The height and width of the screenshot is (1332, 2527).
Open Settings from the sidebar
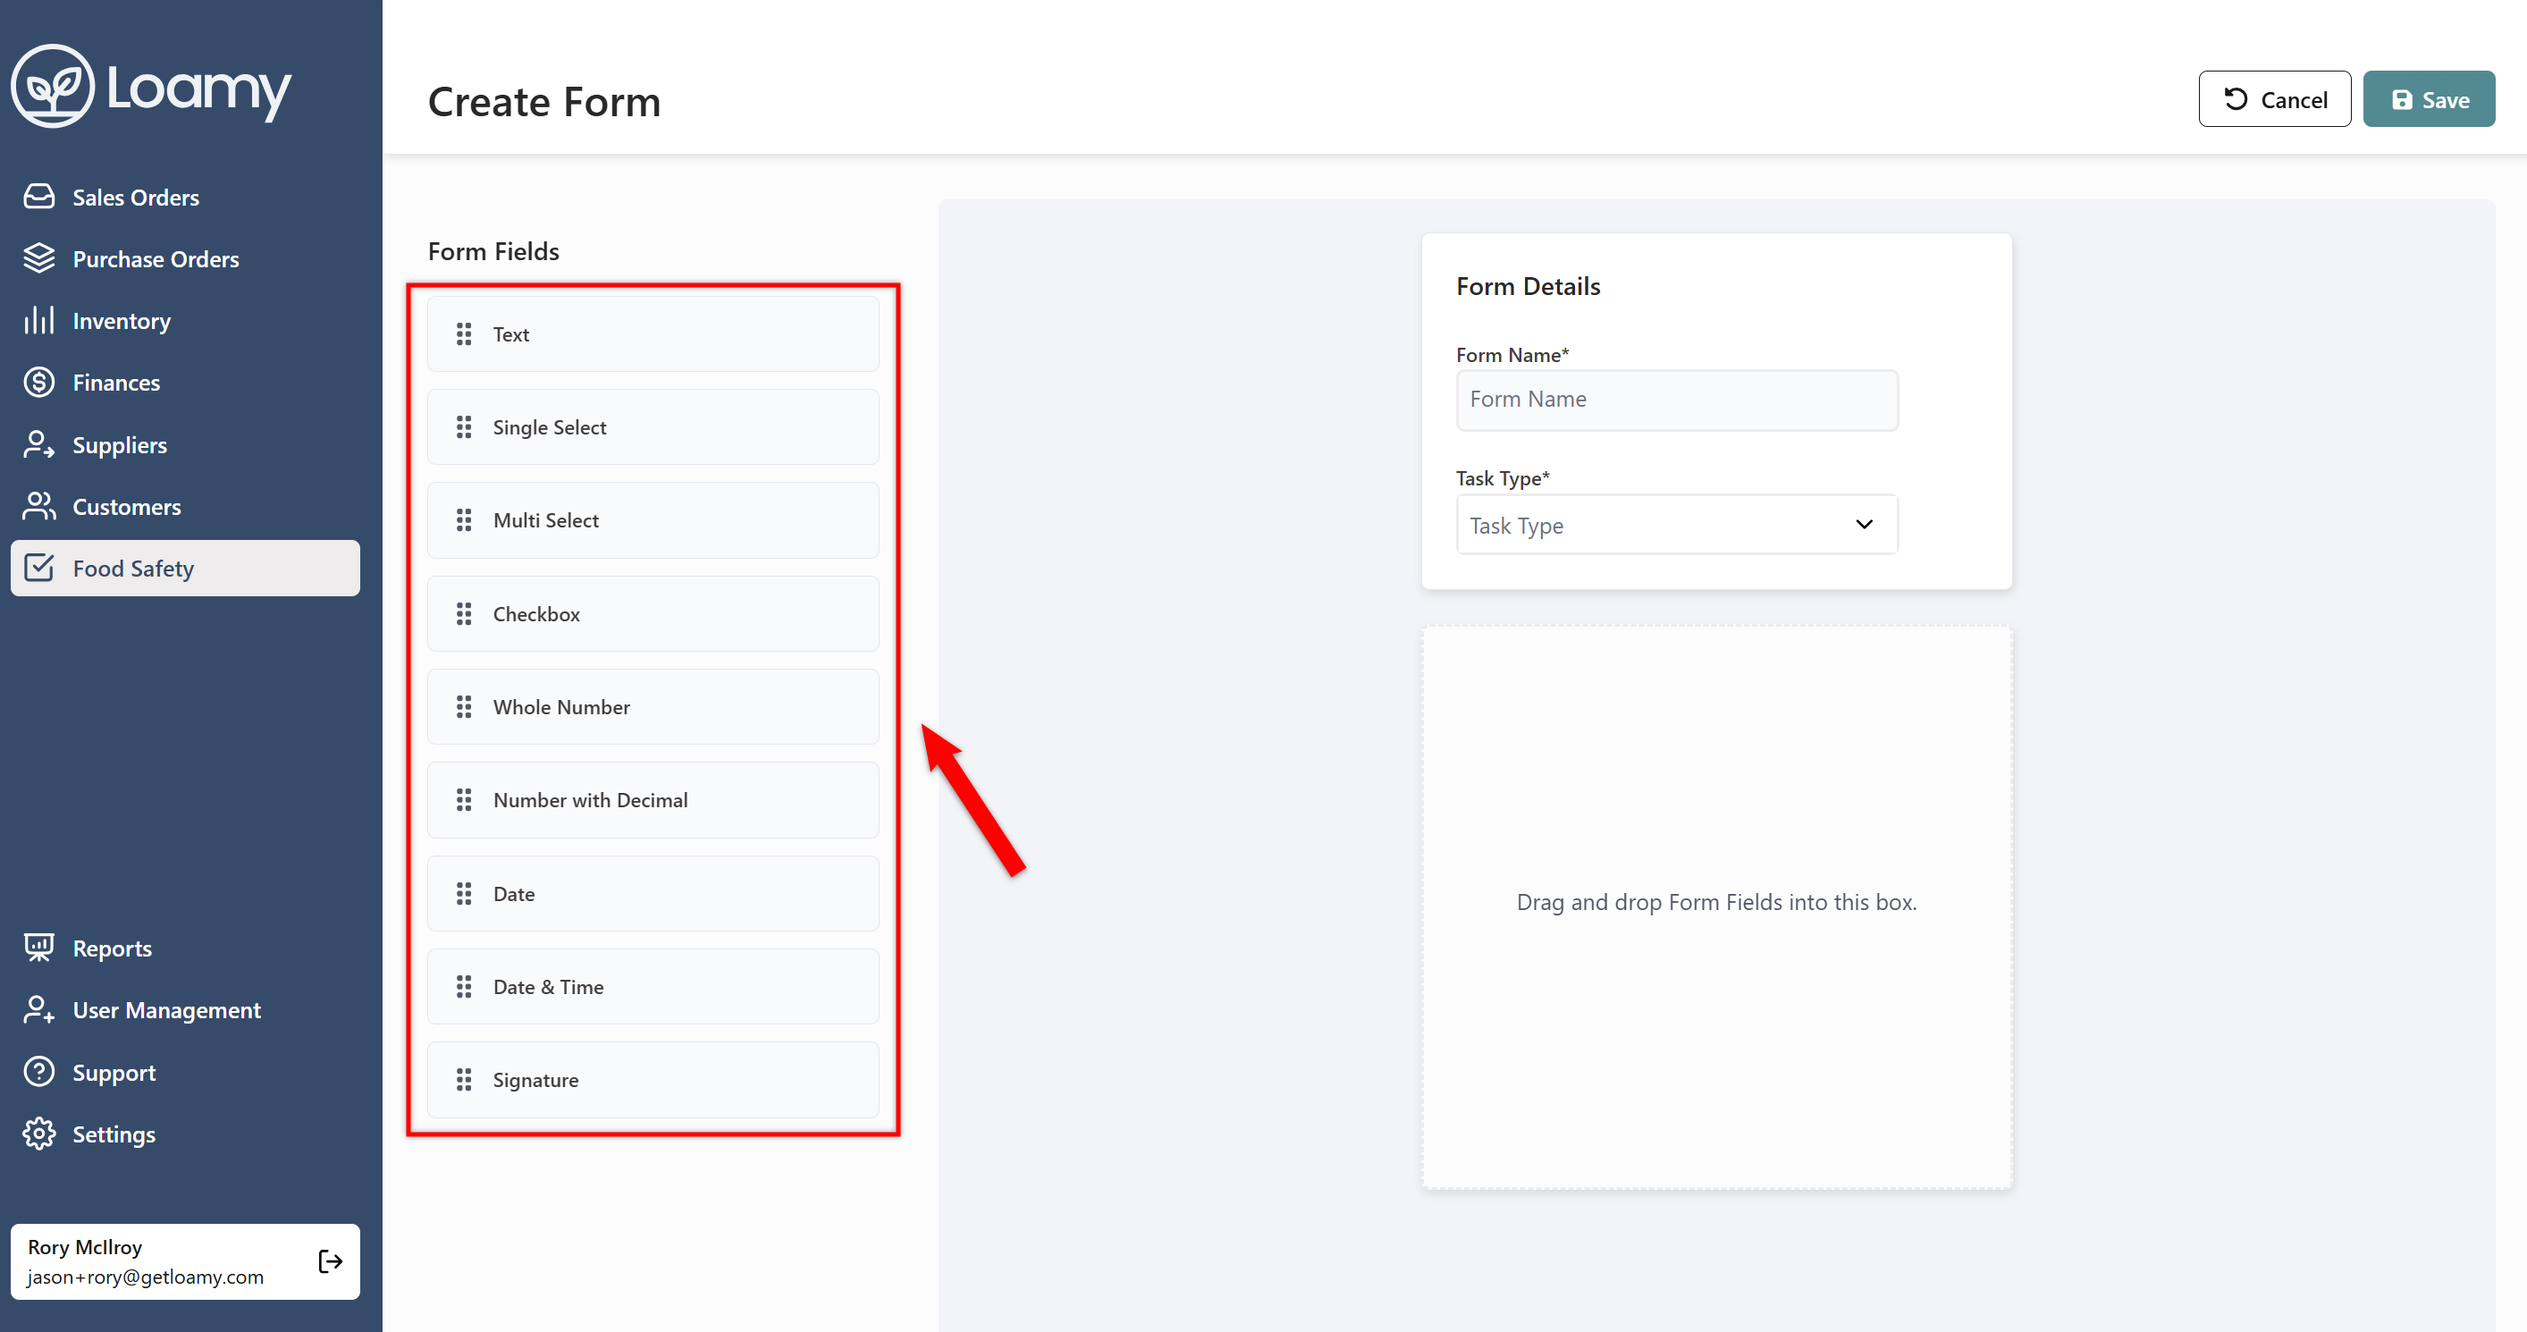click(x=185, y=1134)
